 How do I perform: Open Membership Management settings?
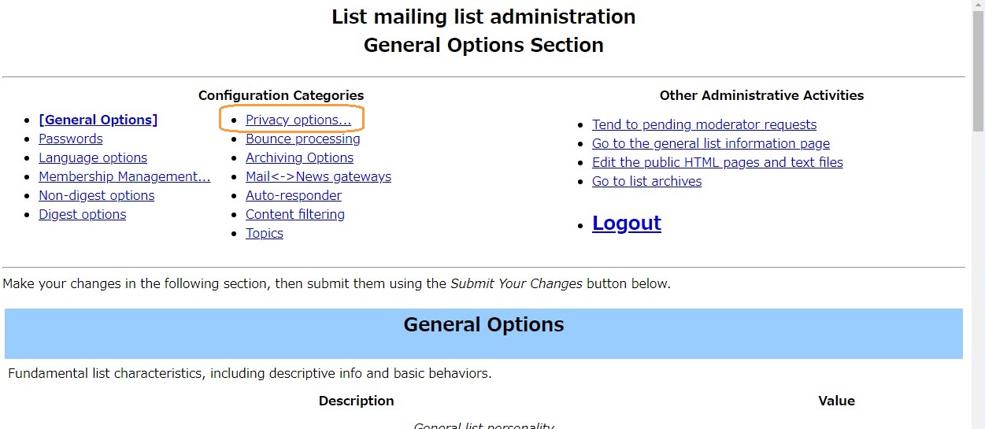(124, 176)
